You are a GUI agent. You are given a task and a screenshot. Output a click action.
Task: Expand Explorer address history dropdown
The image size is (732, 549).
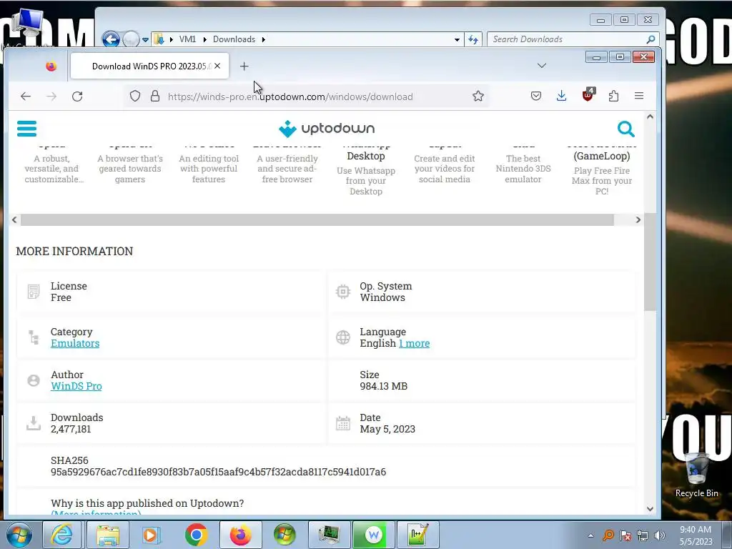click(x=457, y=40)
